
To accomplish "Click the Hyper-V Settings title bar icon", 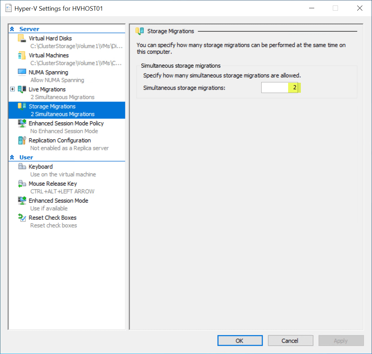I will click(x=9, y=8).
